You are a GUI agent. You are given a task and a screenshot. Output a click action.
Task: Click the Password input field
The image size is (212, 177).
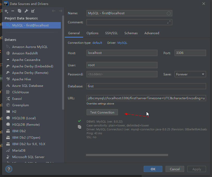122,74
